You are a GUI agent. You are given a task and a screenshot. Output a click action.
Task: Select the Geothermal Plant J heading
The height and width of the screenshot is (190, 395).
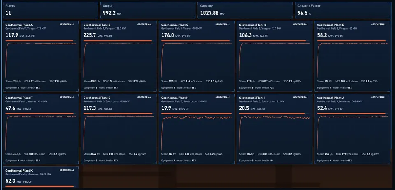tap(330, 98)
